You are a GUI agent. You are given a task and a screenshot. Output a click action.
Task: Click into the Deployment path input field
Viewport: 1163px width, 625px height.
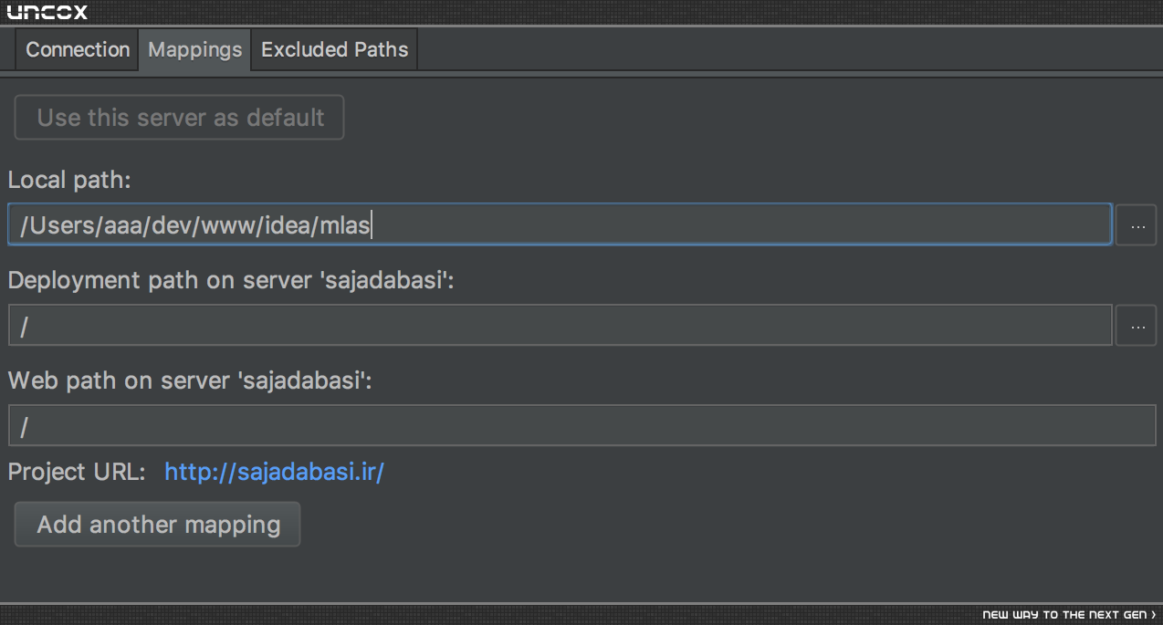point(560,326)
